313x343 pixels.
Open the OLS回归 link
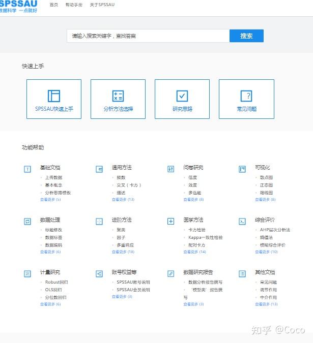(x=53, y=290)
